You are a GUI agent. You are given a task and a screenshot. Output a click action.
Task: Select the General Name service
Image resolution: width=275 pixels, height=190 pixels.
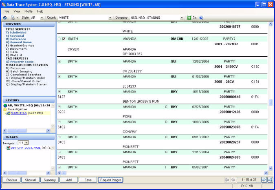coord(19,42)
